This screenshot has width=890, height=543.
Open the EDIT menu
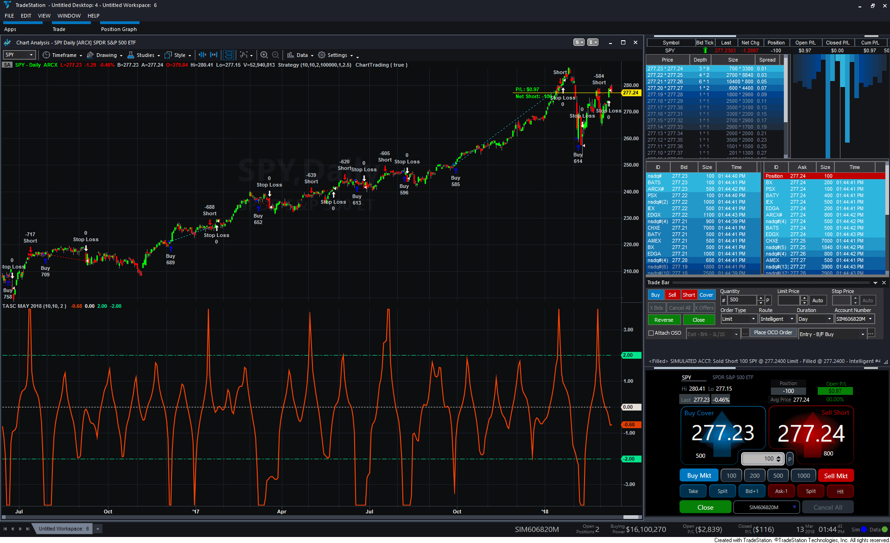pyautogui.click(x=26, y=16)
